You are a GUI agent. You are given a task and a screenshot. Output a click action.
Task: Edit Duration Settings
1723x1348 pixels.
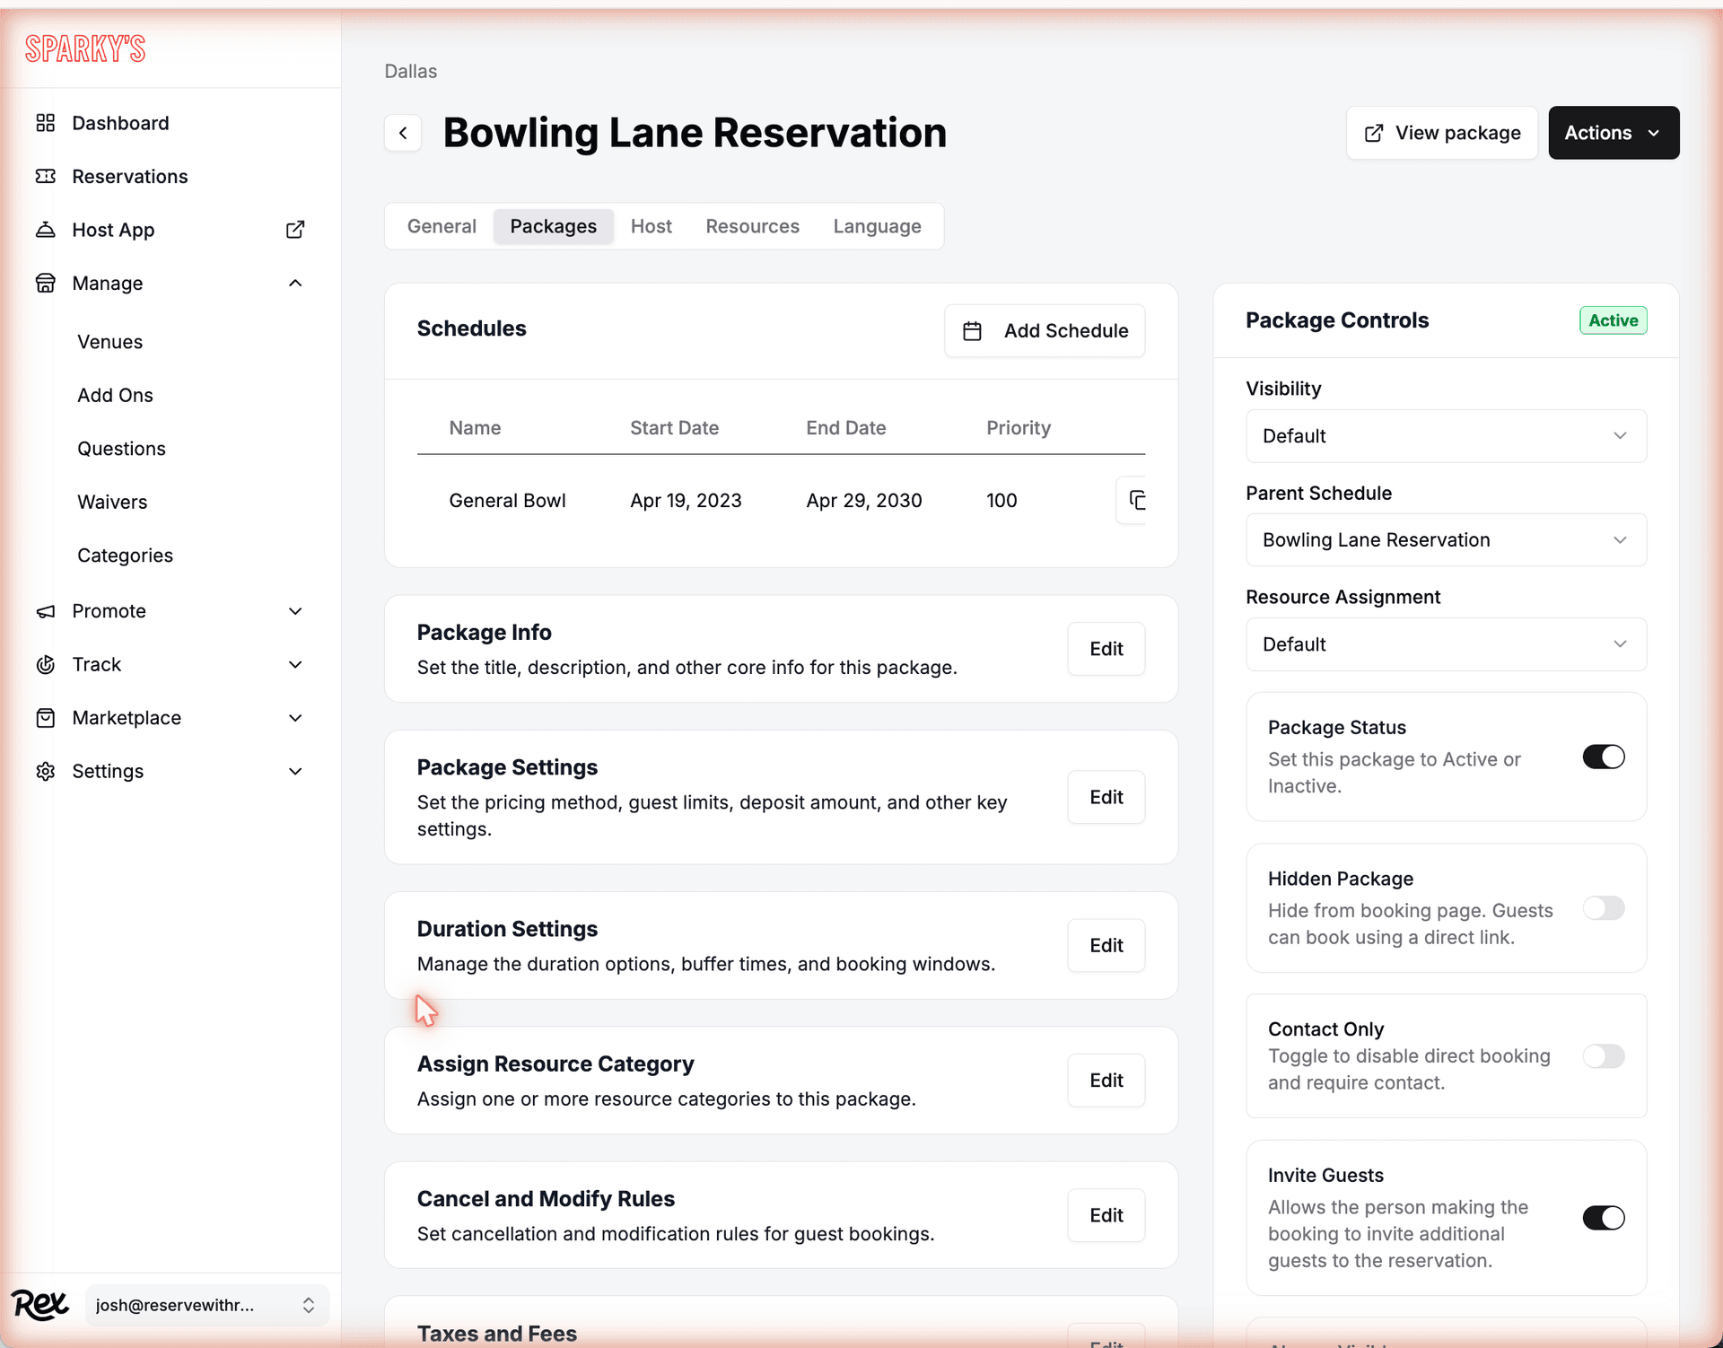tap(1106, 945)
